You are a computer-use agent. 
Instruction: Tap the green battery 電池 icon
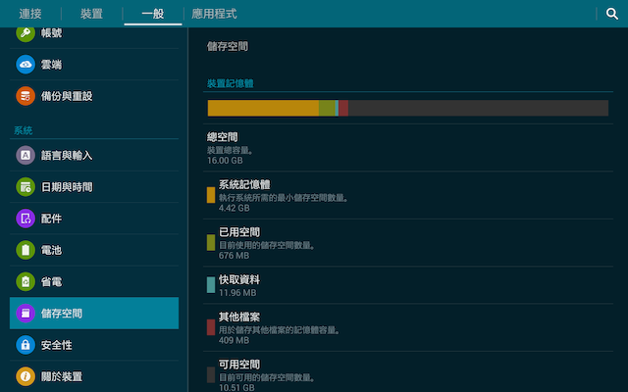click(x=26, y=250)
